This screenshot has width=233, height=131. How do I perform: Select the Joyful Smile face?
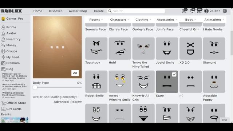pyautogui.click(x=167, y=48)
